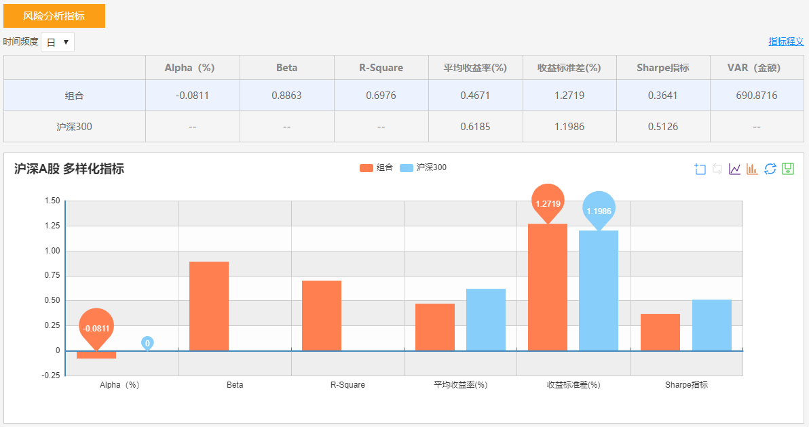Click the area zoom selection icon
This screenshot has height=427, width=809.
700,169
